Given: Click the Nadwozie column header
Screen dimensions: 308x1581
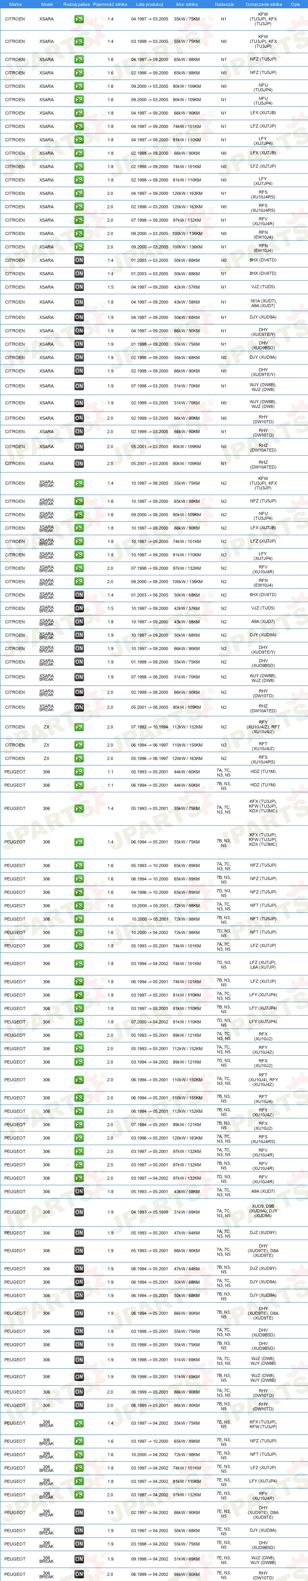Looking at the screenshot, I should pos(224,4).
